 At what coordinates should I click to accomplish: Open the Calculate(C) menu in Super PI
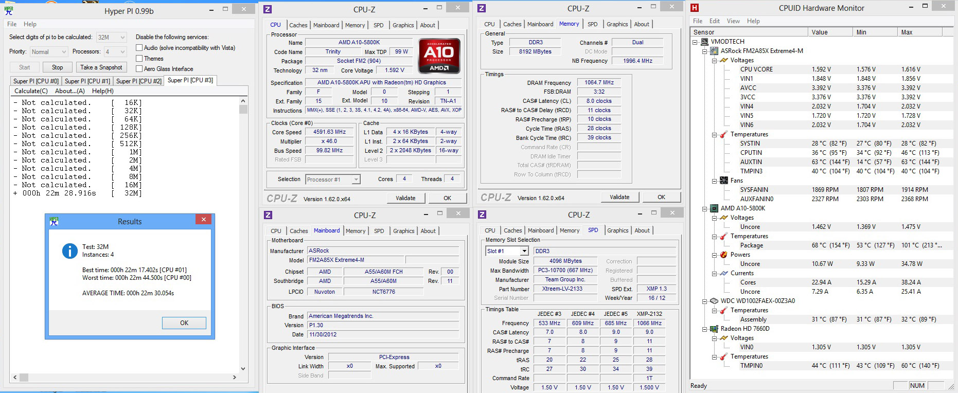point(31,91)
